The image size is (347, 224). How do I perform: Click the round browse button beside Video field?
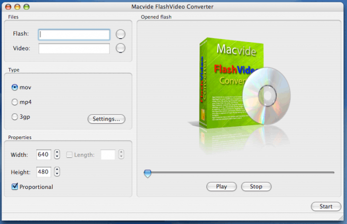click(x=120, y=48)
